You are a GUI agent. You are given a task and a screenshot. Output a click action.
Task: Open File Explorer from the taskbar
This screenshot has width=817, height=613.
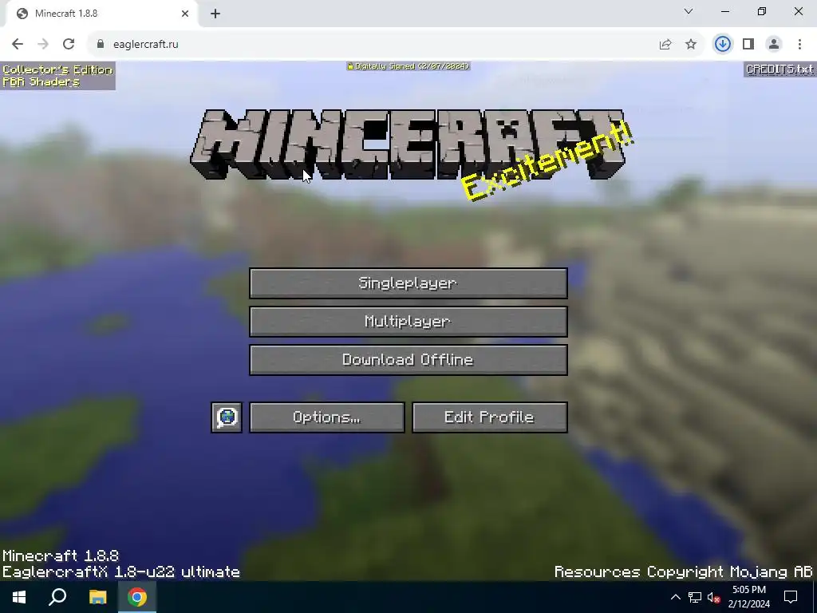coord(97,597)
